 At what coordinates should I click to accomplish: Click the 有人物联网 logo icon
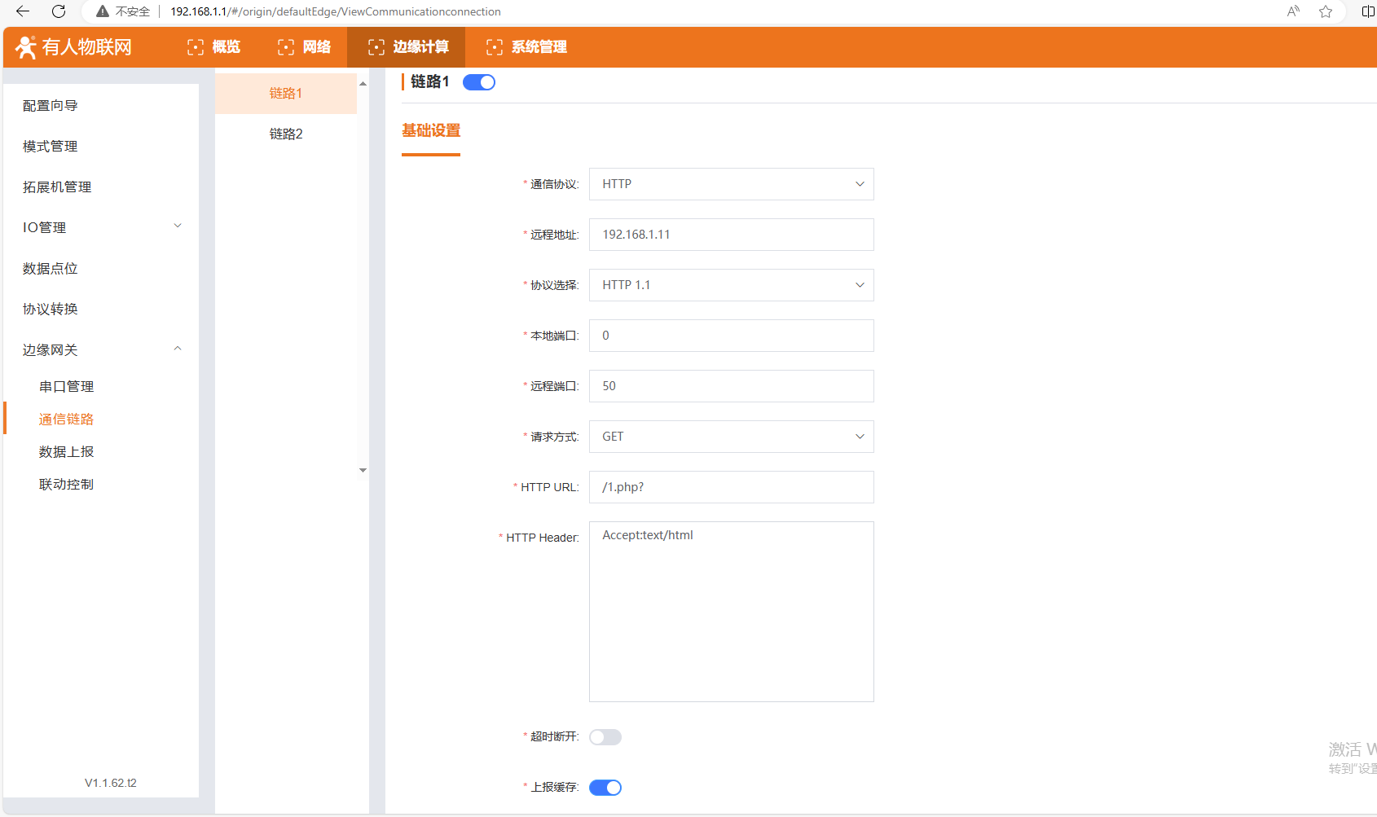tap(26, 47)
